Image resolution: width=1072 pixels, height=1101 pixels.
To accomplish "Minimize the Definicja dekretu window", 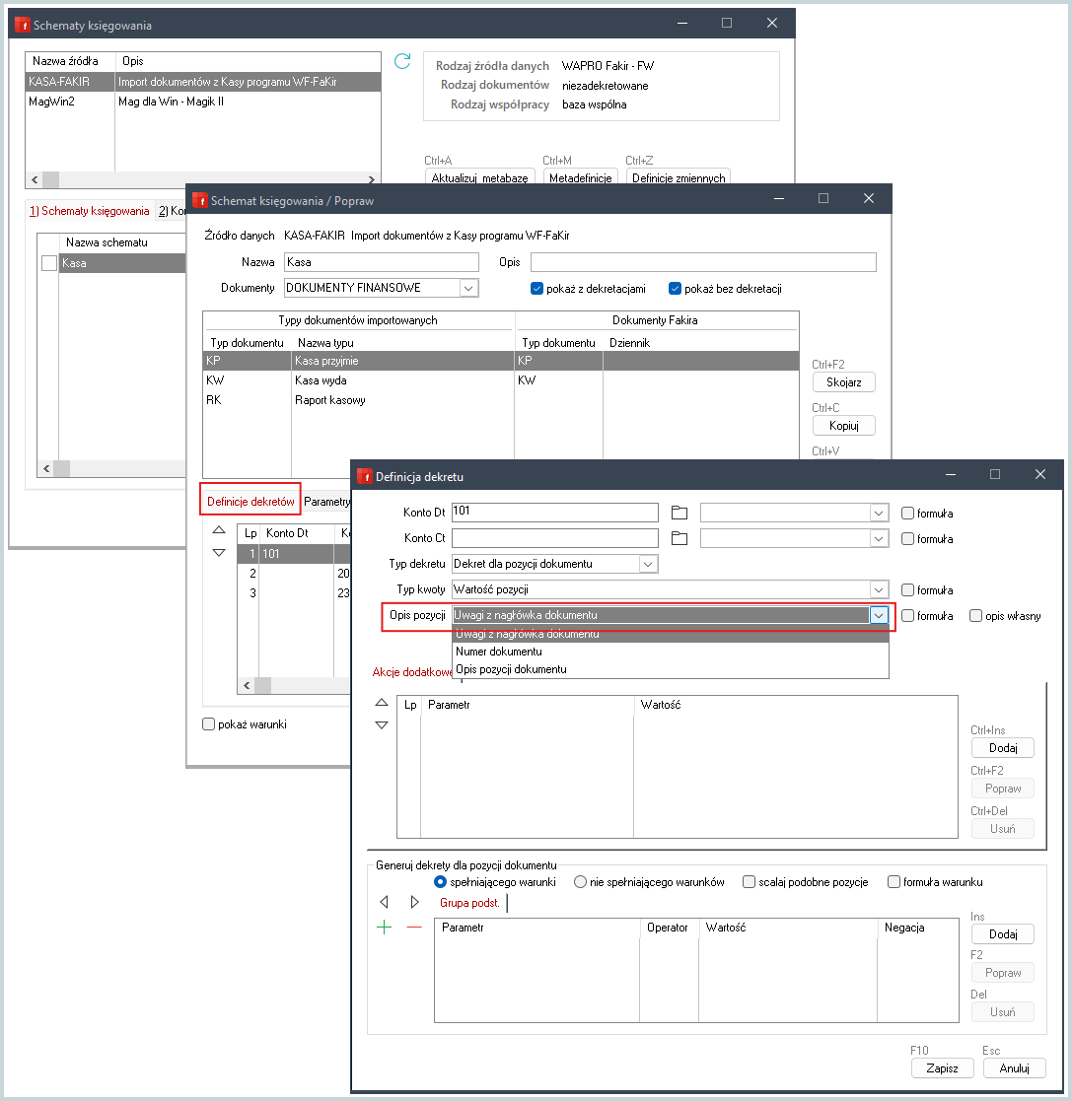I will click(951, 475).
